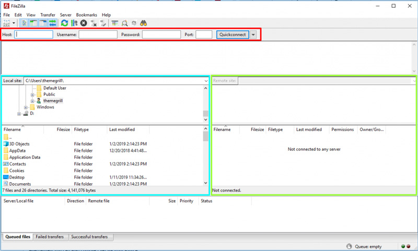
Task: Open the Edit menu
Action: (18, 15)
